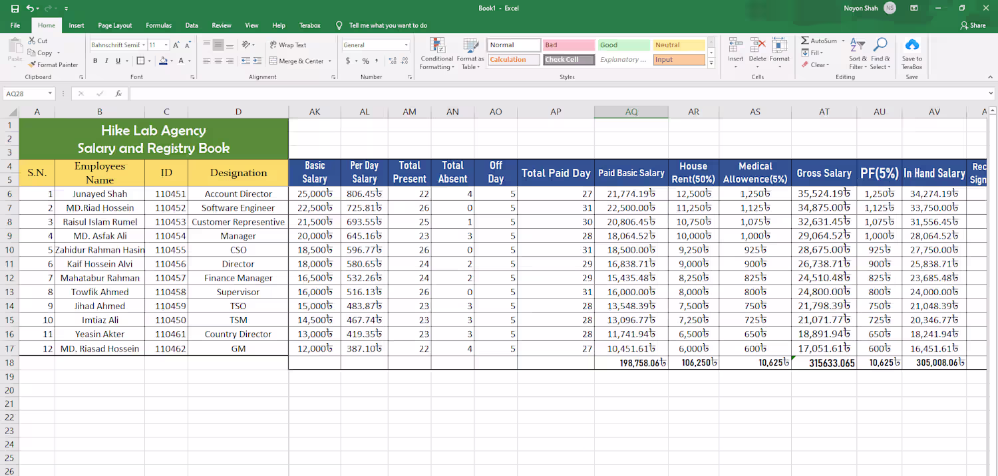Click the Find & Select magnifier icon
The height and width of the screenshot is (476, 998).
coord(880,45)
